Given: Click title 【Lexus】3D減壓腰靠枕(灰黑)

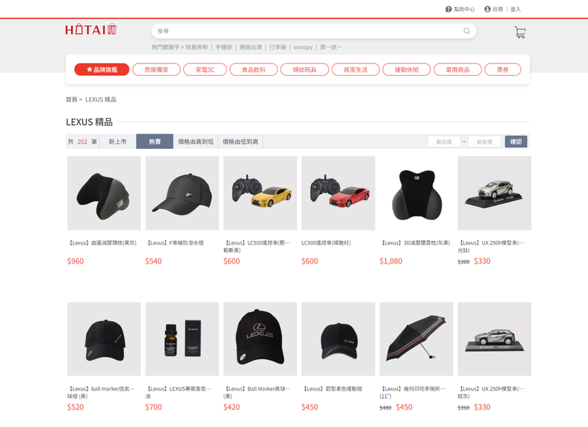Looking at the screenshot, I should (x=416, y=243).
